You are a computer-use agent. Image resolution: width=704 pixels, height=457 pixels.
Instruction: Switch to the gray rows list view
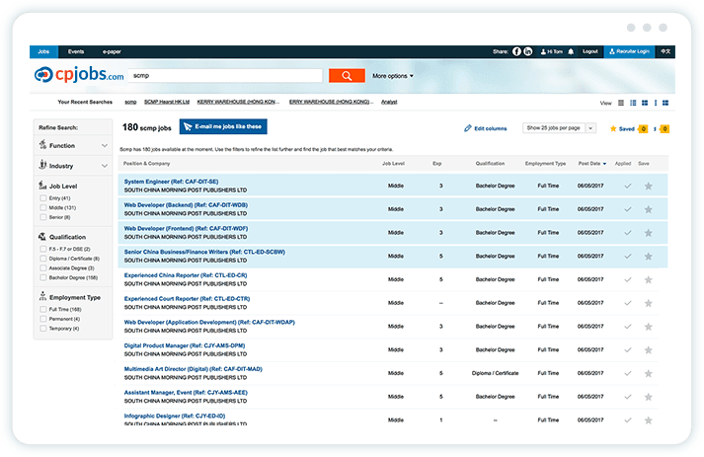click(x=621, y=103)
